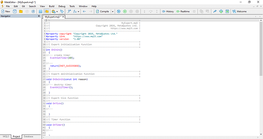Click the Welcome button
Viewport: 263px width, 139px height.
[239, 11]
